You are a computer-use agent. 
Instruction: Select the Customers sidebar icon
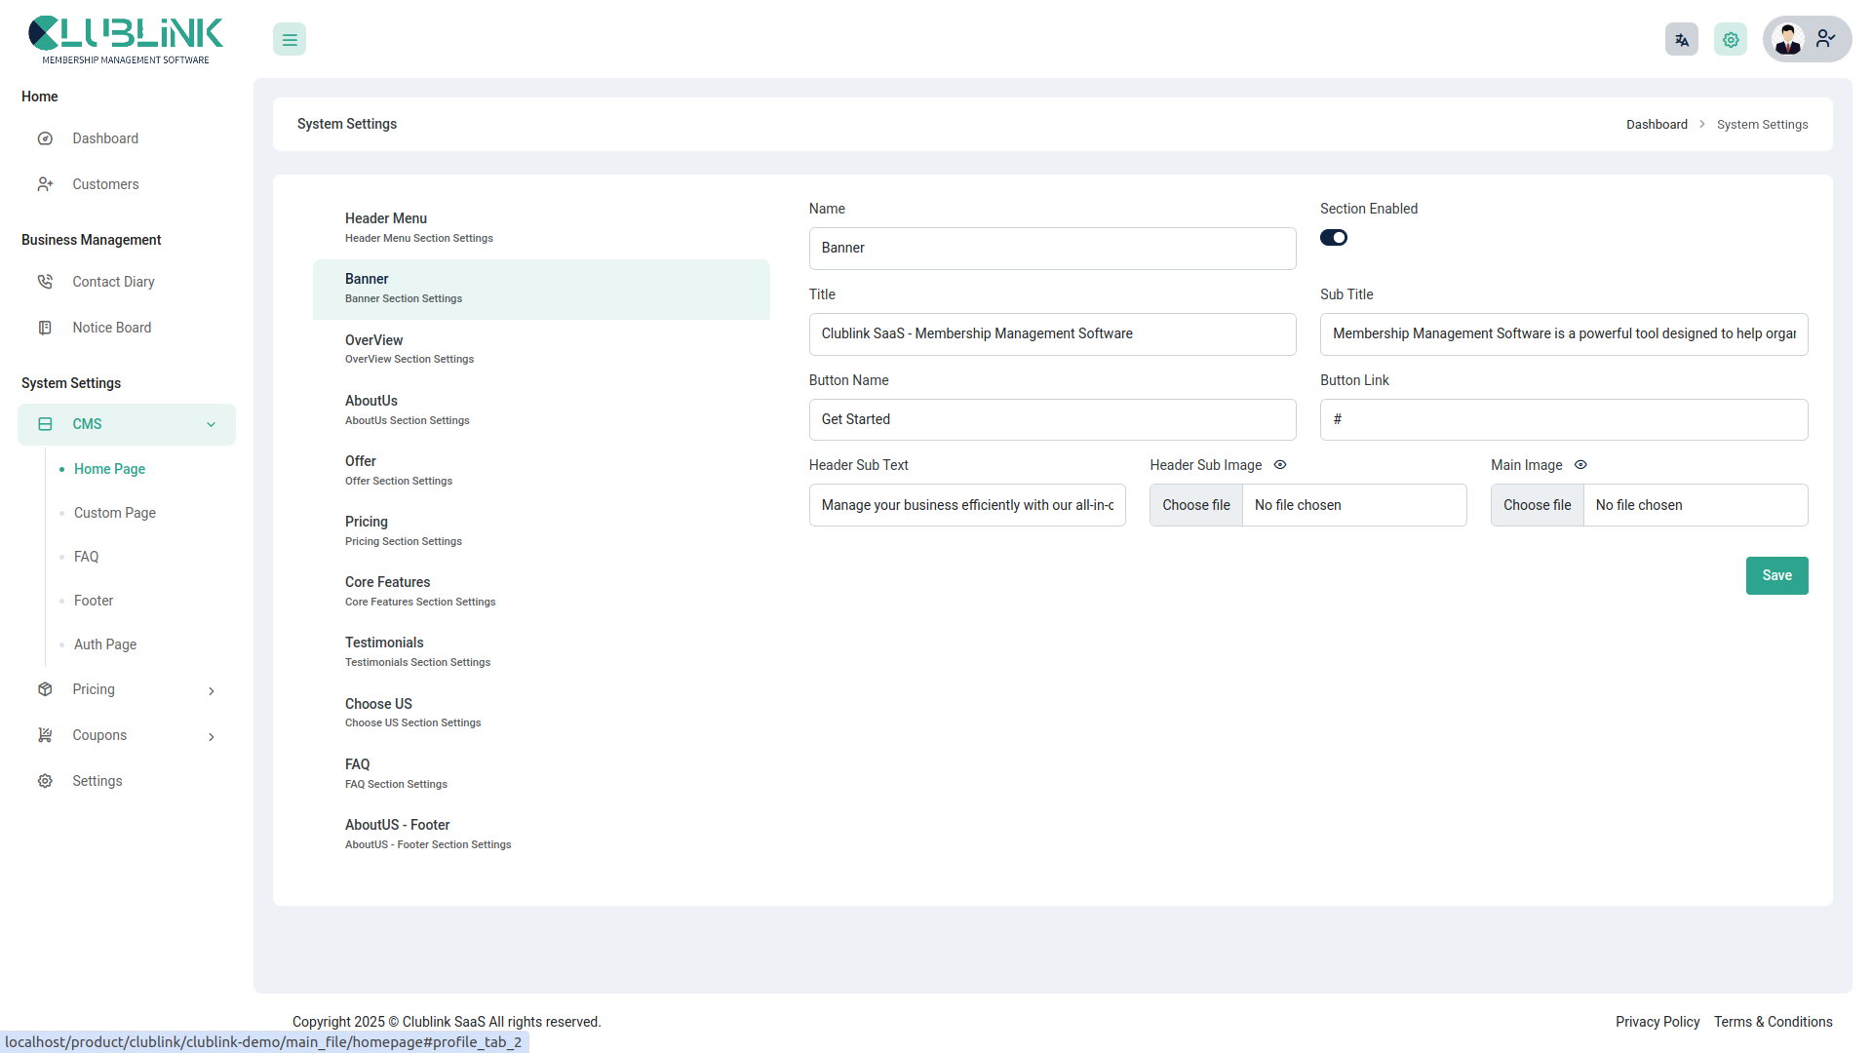46,184
